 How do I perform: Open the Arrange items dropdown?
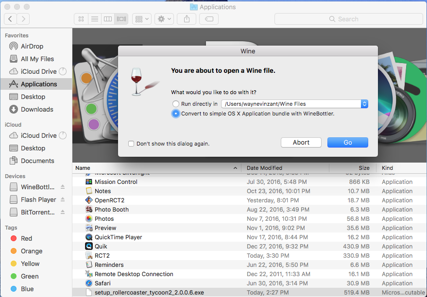142,19
